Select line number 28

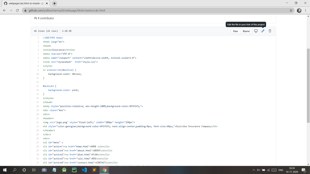click(x=38, y=147)
